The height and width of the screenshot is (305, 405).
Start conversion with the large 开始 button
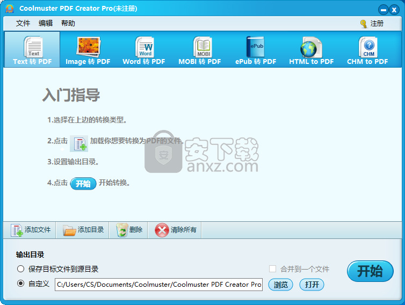click(x=370, y=271)
